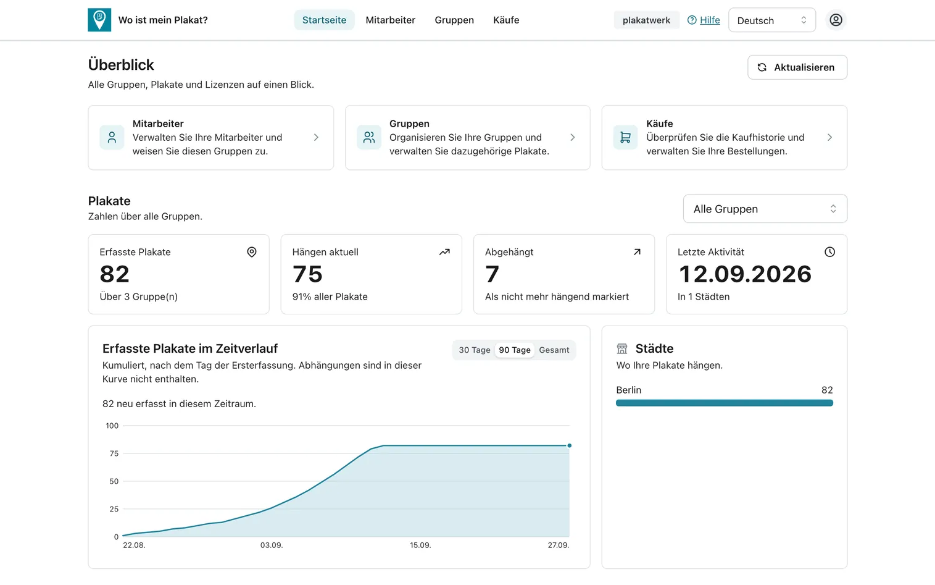This screenshot has width=935, height=585.
Task: Open the Käufe navigation tab
Action: click(x=506, y=20)
